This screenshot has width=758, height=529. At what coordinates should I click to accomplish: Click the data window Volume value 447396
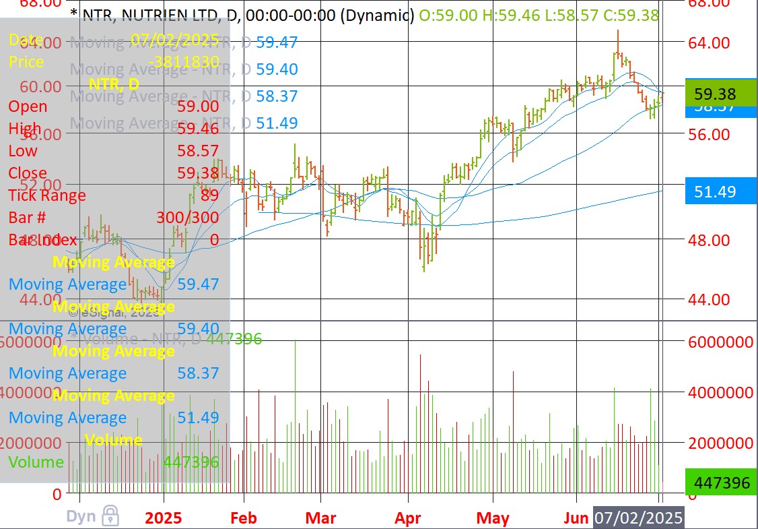[x=191, y=462]
